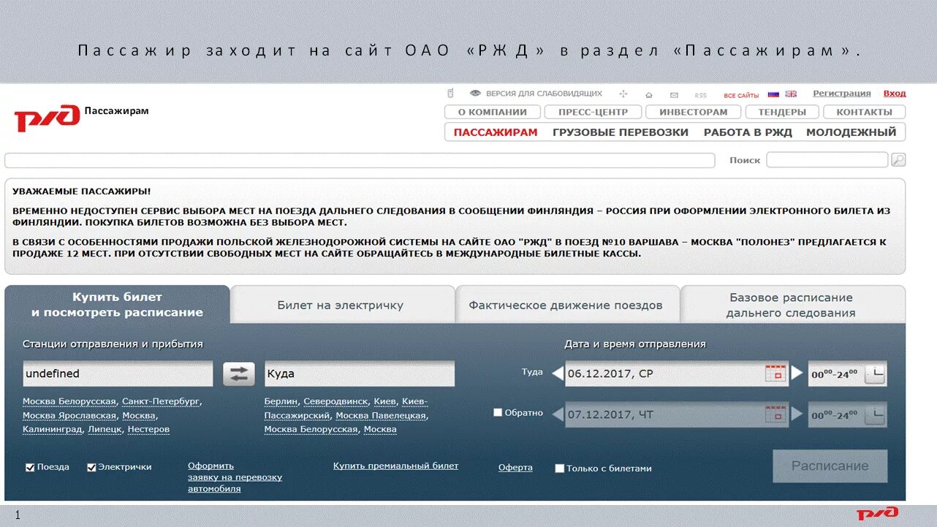The width and height of the screenshot is (937, 527).
Task: Open the ТЕНДЕРЫ menu
Action: click(x=782, y=112)
